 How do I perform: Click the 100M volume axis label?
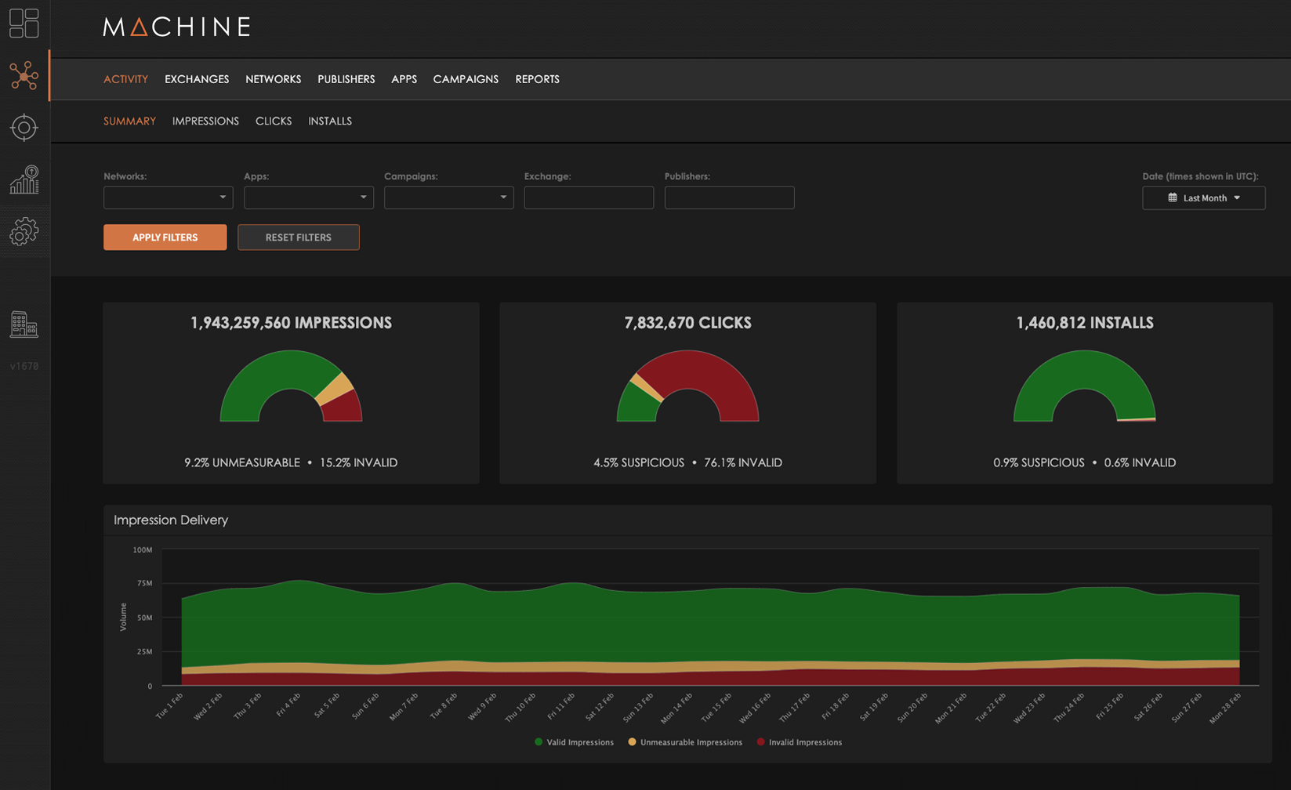(x=143, y=550)
